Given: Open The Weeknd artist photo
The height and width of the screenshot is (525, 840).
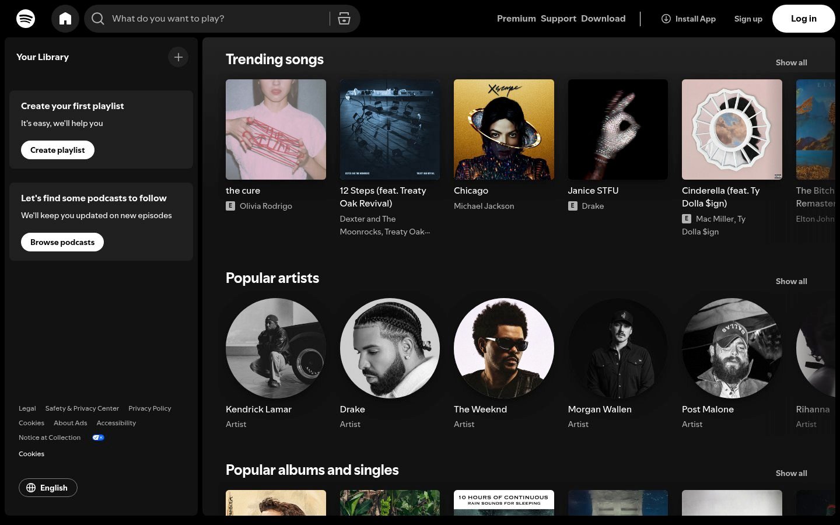Looking at the screenshot, I should click(504, 348).
